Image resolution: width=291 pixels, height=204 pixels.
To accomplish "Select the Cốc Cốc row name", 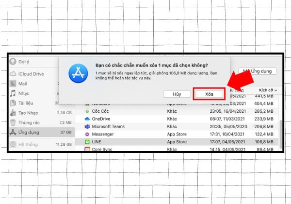I will pos(100,111).
